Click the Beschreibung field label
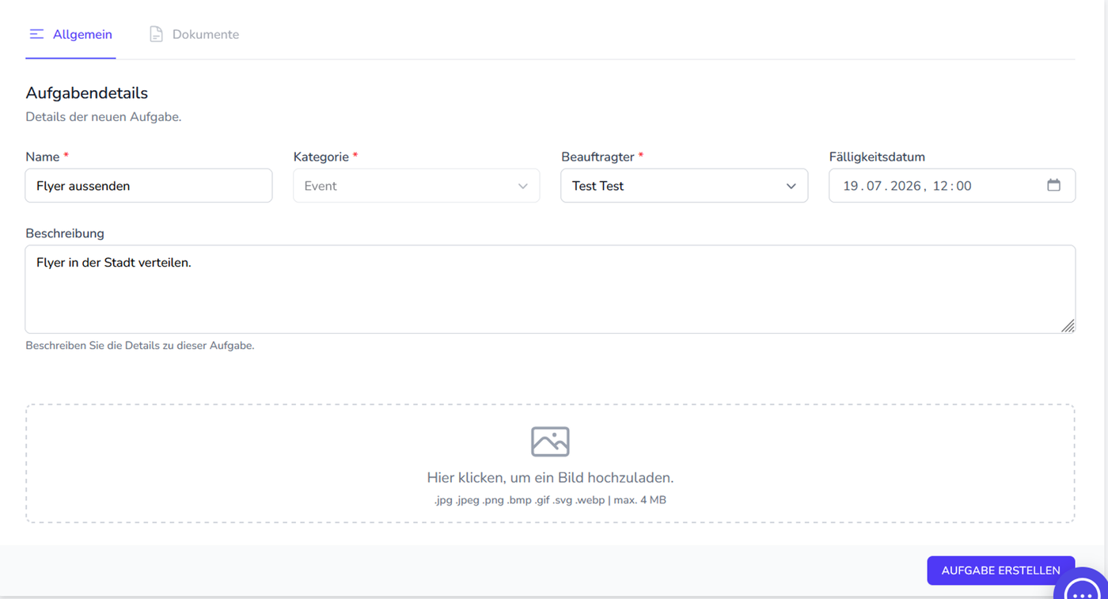This screenshot has height=599, width=1108. coord(65,233)
